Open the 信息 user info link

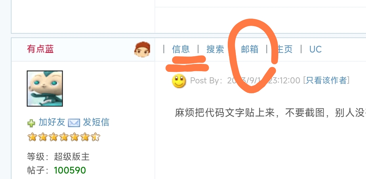click(181, 49)
